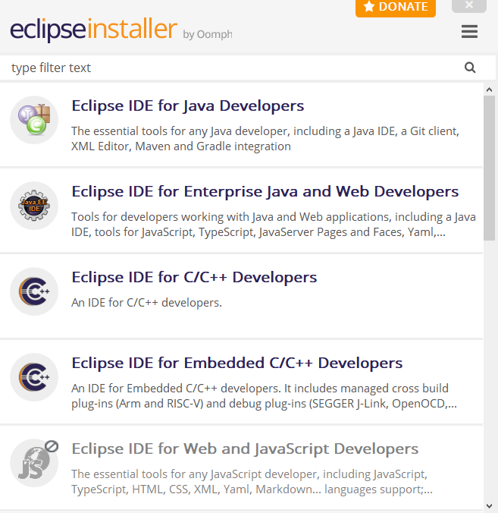Click the vertical scrollbar thumb
Viewport: 498px width, 513px height.
click(489, 168)
